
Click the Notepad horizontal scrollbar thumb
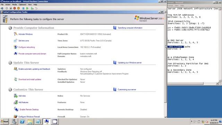pos(185,83)
